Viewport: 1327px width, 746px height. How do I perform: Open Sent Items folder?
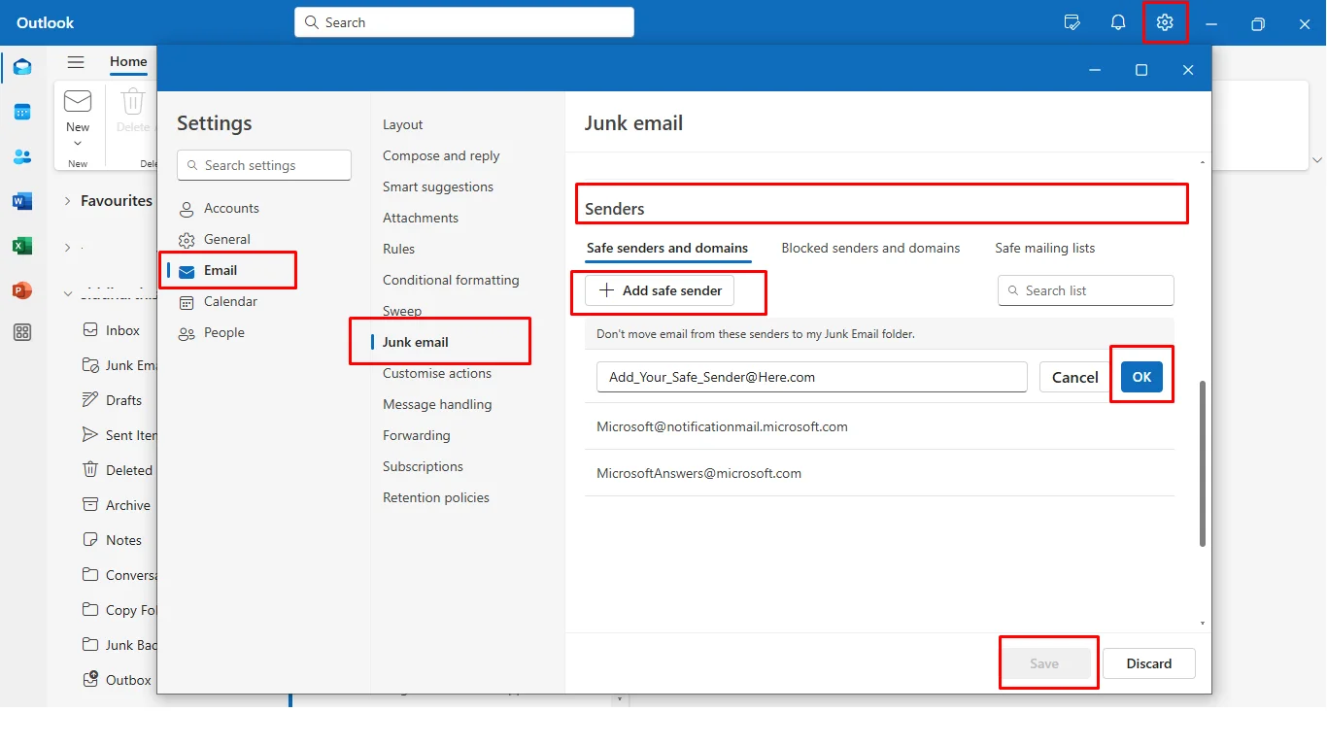coord(119,435)
